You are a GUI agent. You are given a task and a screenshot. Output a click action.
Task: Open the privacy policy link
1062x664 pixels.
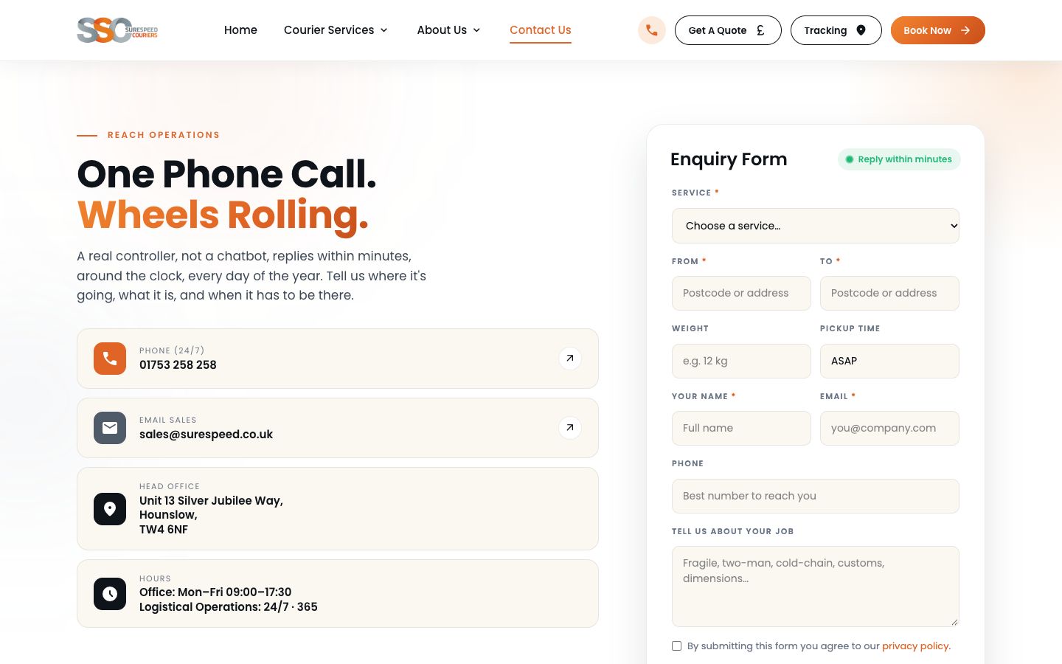916,646
